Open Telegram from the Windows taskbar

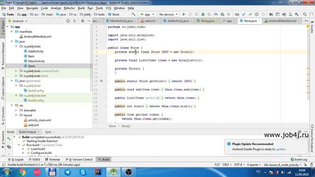coord(67,172)
